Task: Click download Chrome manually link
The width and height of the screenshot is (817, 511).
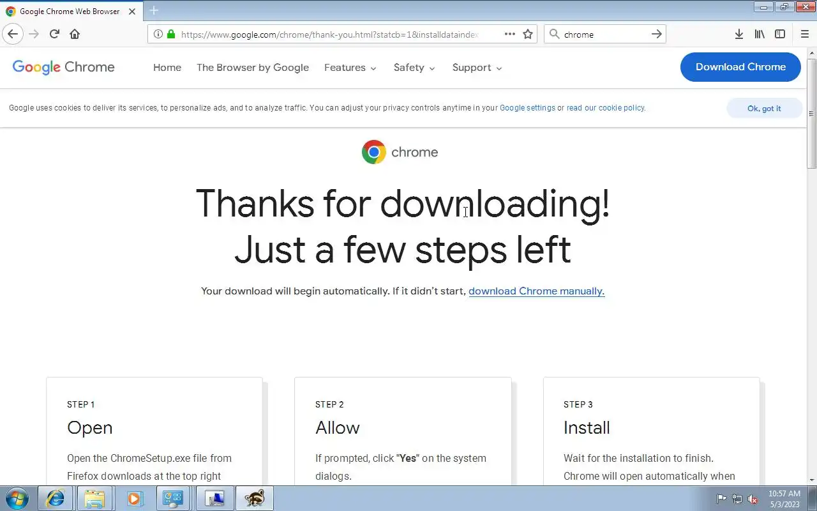Action: click(536, 291)
